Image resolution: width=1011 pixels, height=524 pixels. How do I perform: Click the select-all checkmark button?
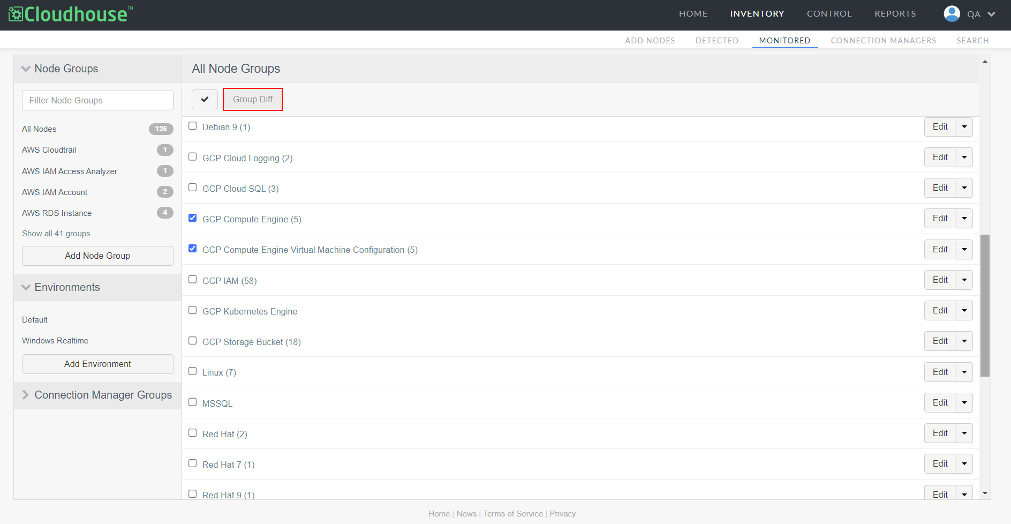(205, 99)
